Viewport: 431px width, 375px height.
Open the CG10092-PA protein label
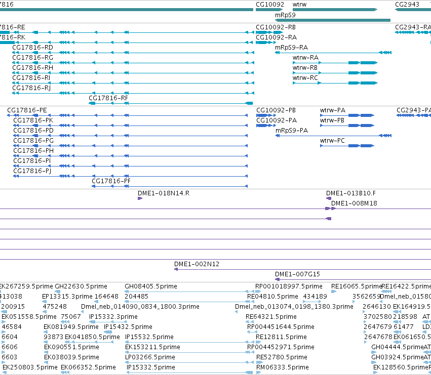pyautogui.click(x=277, y=120)
